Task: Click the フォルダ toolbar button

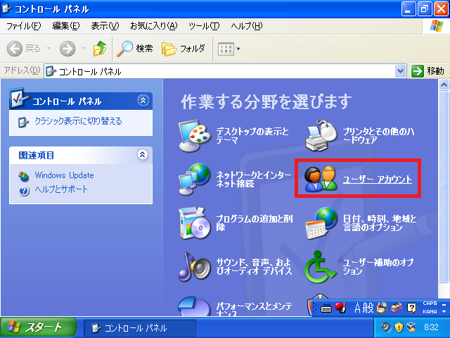Action: click(x=184, y=49)
